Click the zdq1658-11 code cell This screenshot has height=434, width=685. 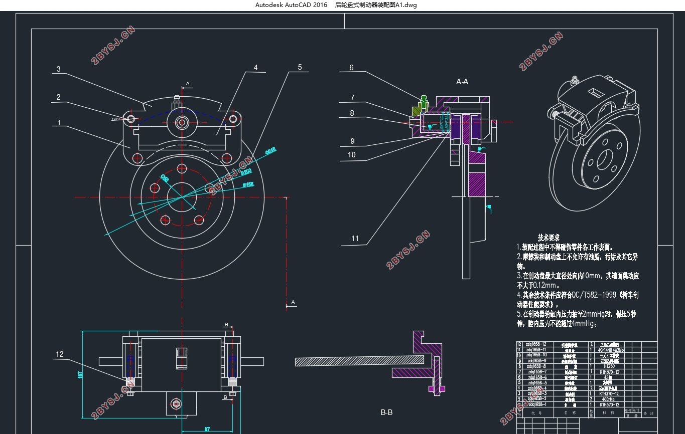pyautogui.click(x=538, y=350)
